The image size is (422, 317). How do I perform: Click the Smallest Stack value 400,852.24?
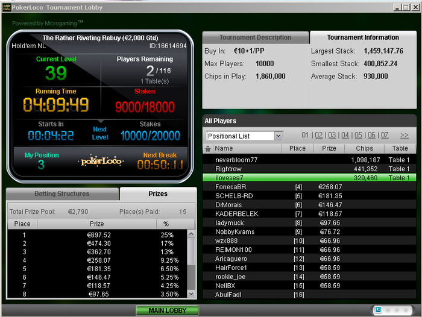380,63
